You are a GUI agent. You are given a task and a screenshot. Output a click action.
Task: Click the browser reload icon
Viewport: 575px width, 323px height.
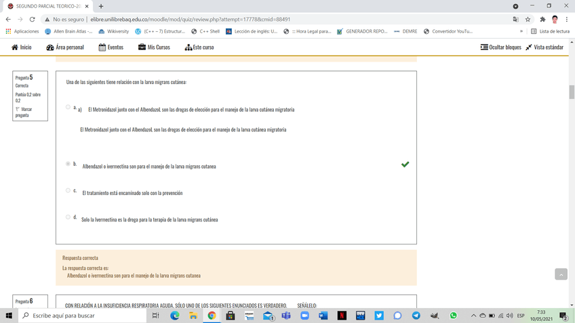33,20
